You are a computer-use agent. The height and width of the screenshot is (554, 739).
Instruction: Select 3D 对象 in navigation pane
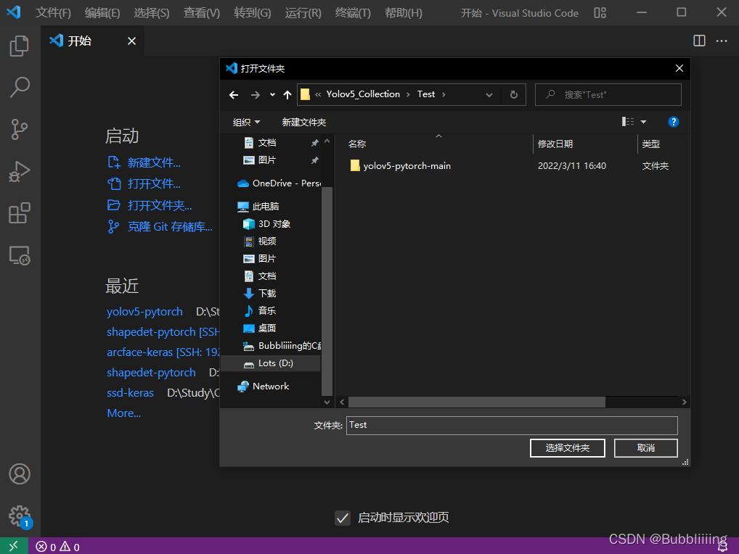(x=266, y=223)
